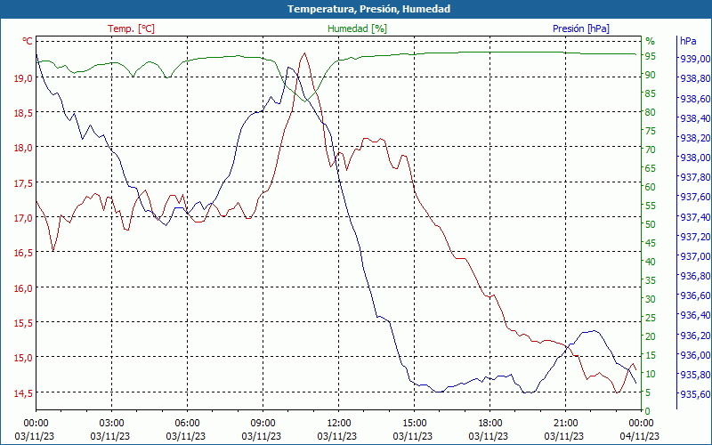The height and width of the screenshot is (445, 712).
Task: Click the 30 humidity axis value
Action: pyautogui.click(x=651, y=299)
